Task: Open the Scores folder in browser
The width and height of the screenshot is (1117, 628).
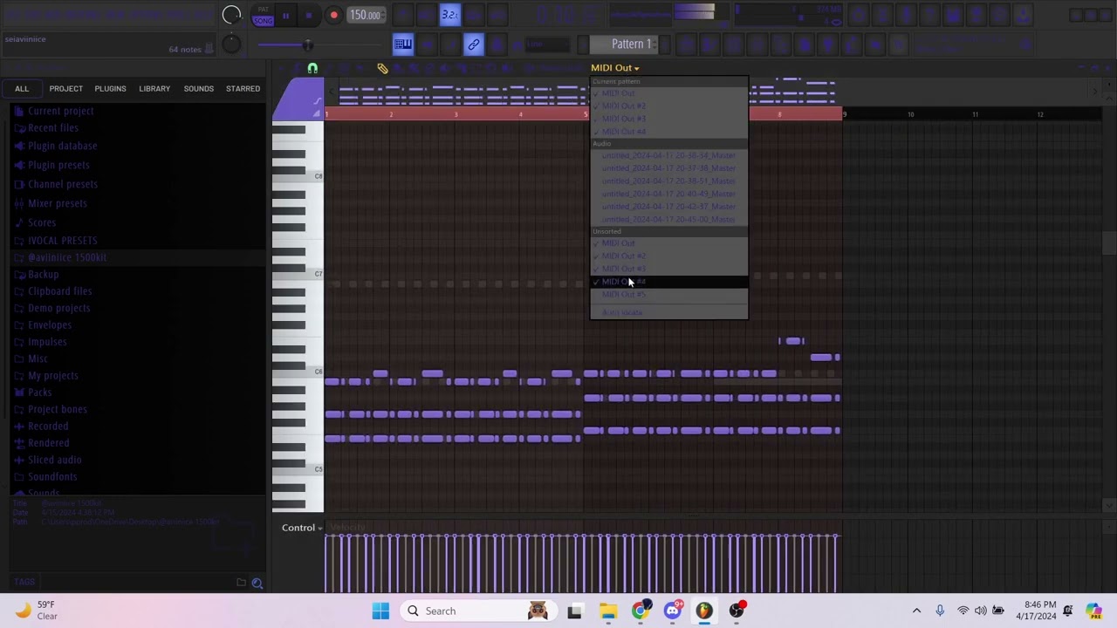Action: pyautogui.click(x=41, y=222)
